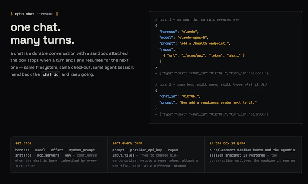
Task: Click the 'turn after' line in set once card
Action: [x=25, y=166]
